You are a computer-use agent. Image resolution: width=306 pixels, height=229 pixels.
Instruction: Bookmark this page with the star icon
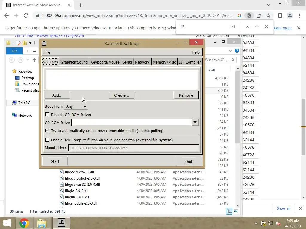tap(268, 16)
